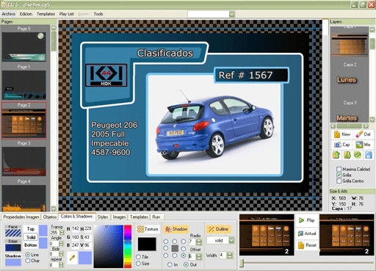Image resolution: width=376 pixels, height=271 pixels.
Task: Enable the Maxima Calidad checkbox
Action: pyautogui.click(x=339, y=169)
